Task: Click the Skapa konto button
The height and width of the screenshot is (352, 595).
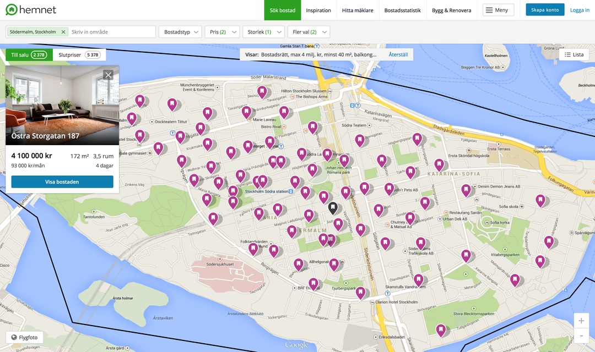Action: point(545,10)
